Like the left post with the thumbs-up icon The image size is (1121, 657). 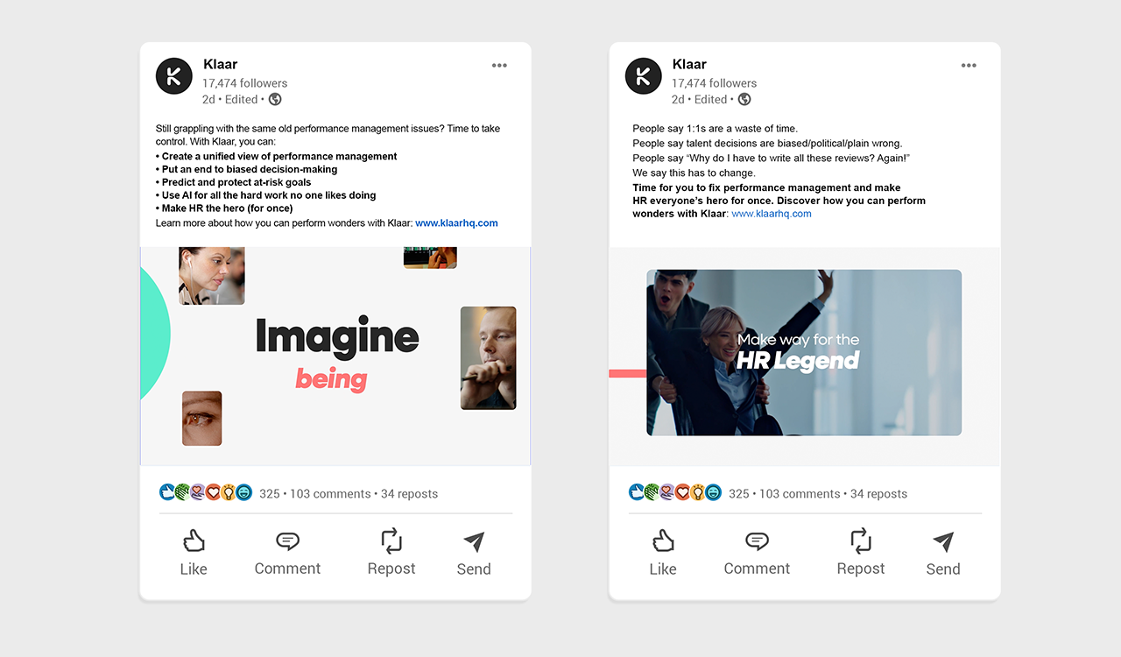click(194, 540)
